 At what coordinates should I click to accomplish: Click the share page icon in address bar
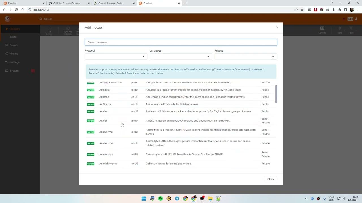296,10
